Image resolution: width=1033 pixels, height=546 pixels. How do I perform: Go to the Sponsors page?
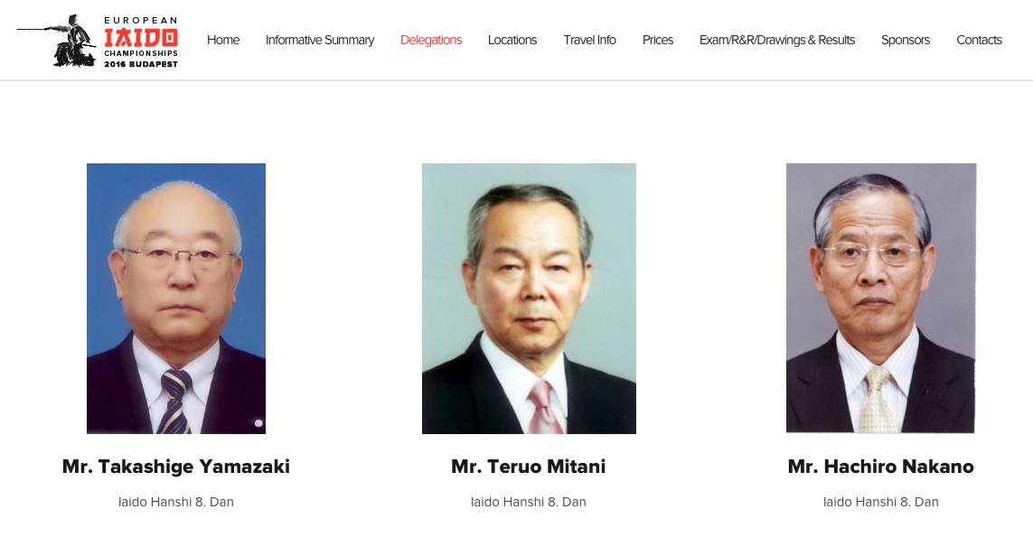[x=906, y=40]
